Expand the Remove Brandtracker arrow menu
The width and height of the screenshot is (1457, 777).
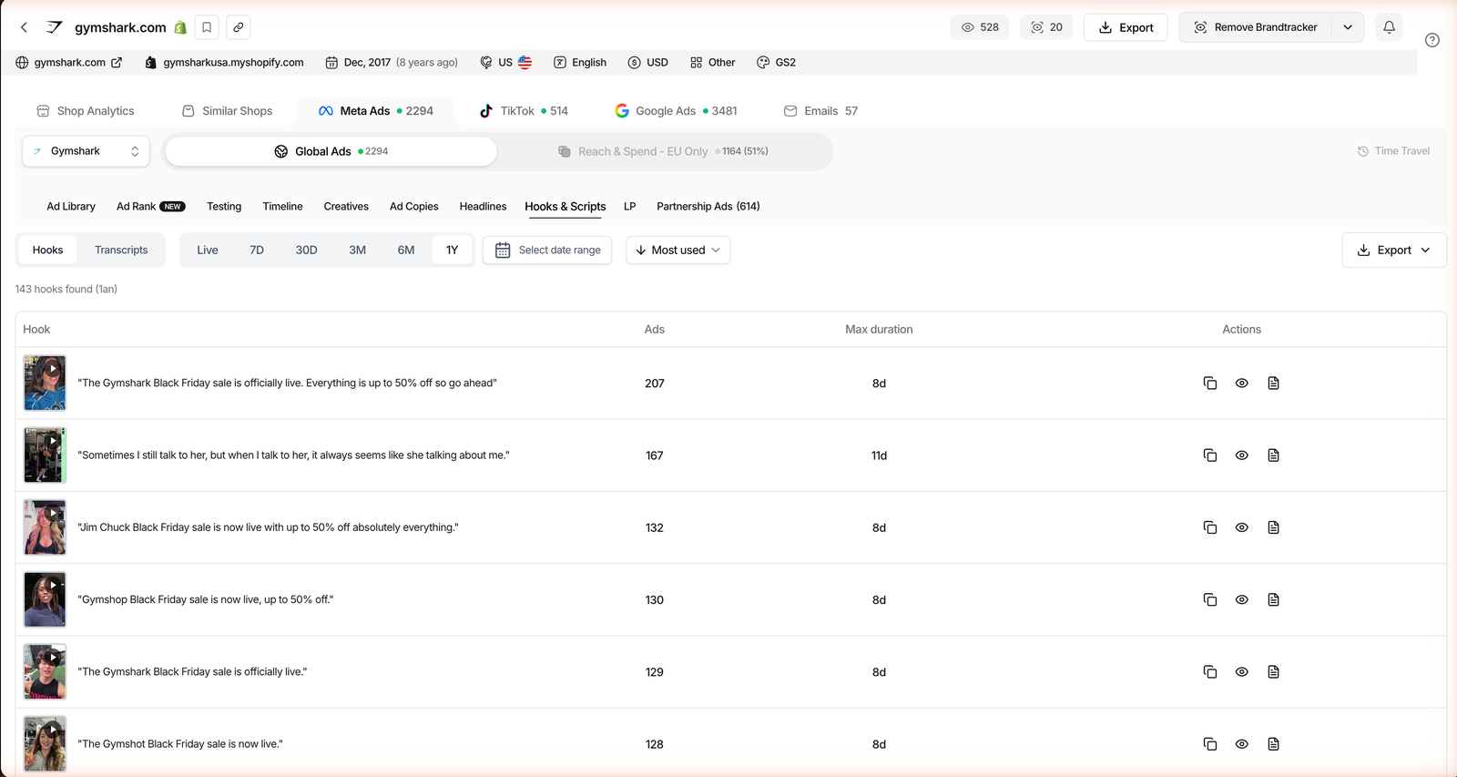pyautogui.click(x=1348, y=27)
